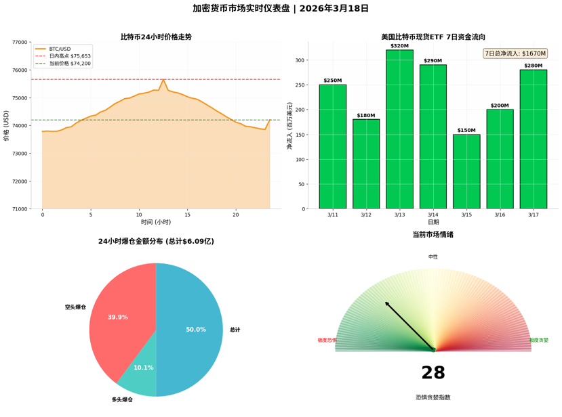Click the 3/13 bar labeled $320M
562x417 pixels.
(399, 129)
